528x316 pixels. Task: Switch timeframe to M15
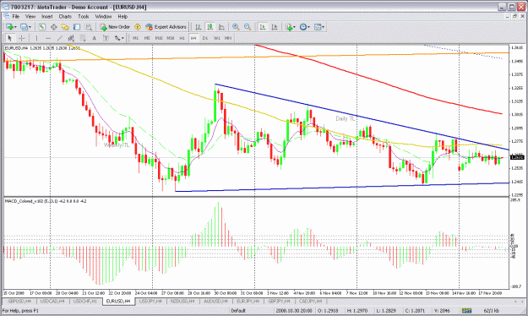coord(159,38)
